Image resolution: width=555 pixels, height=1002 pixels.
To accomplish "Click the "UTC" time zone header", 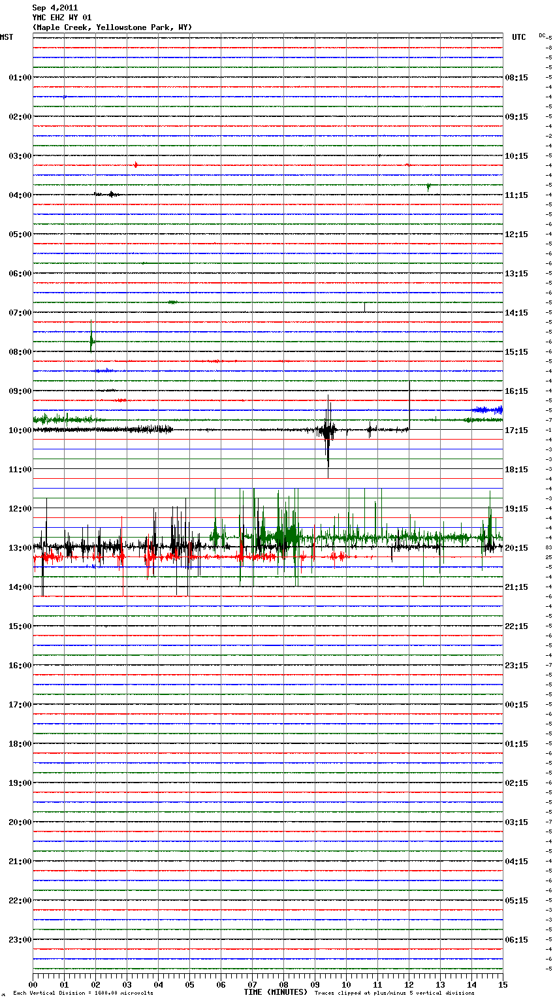I will click(x=519, y=37).
